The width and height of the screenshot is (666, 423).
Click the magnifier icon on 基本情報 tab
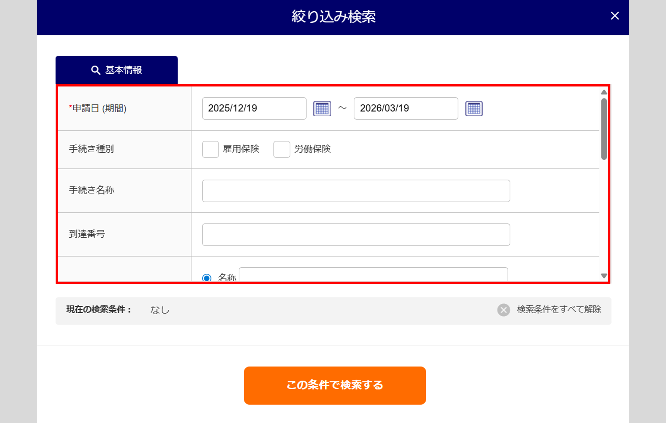pos(96,70)
